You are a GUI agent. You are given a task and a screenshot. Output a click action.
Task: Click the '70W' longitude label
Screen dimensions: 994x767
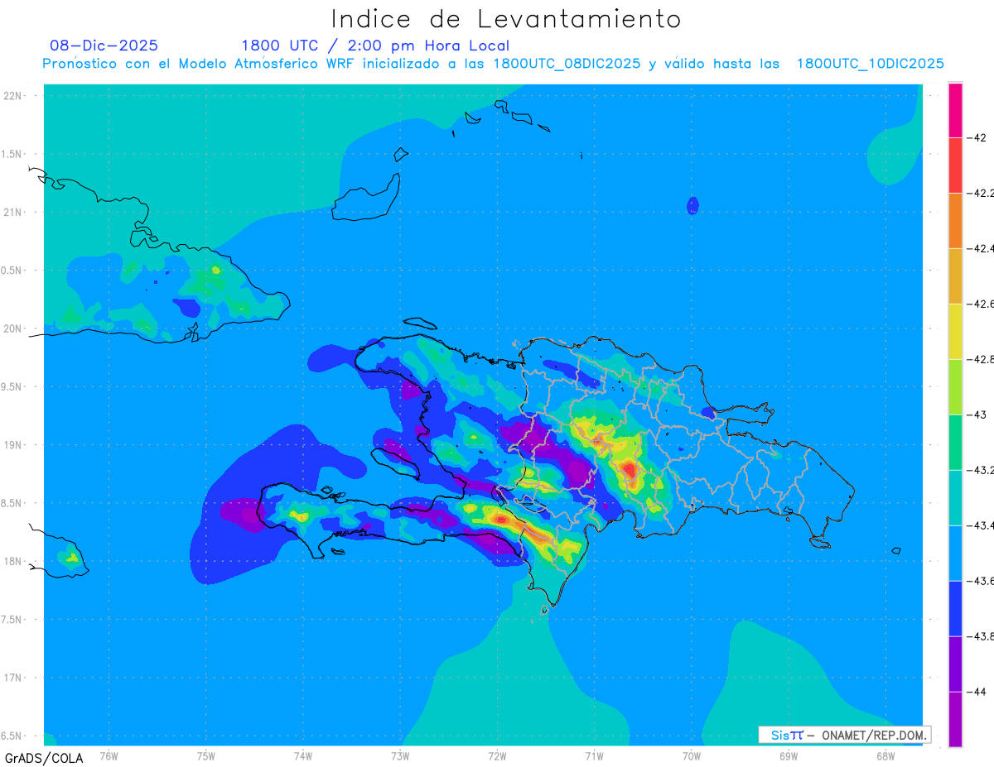(x=692, y=755)
